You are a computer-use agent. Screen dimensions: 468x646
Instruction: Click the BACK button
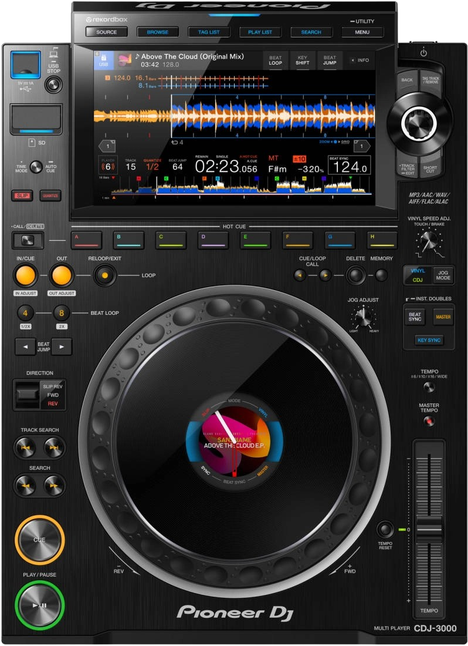(x=407, y=82)
